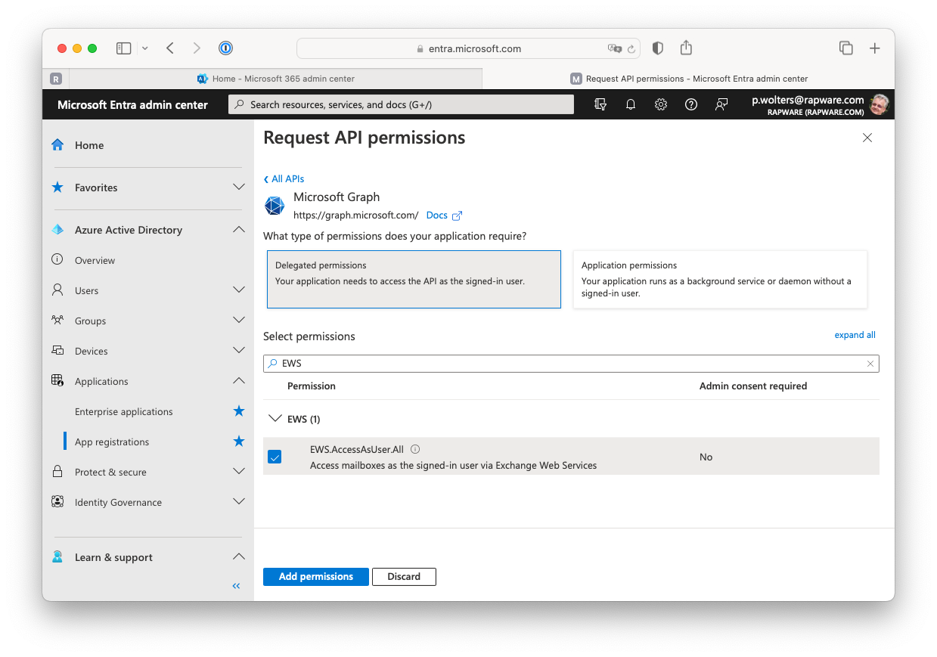Open the settings gear in Entra header
Image resolution: width=937 pixels, height=657 pixels.
click(x=661, y=104)
